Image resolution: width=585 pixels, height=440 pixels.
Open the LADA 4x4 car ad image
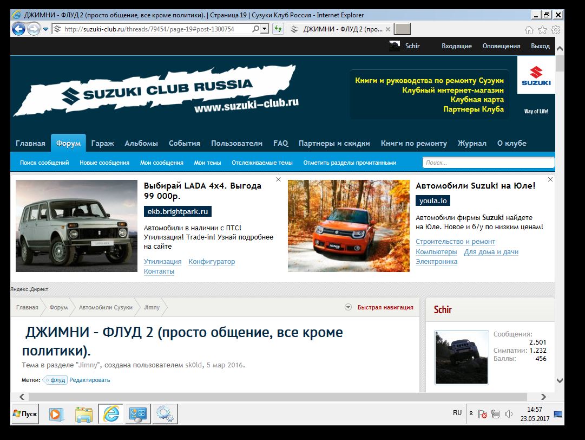coord(76,226)
